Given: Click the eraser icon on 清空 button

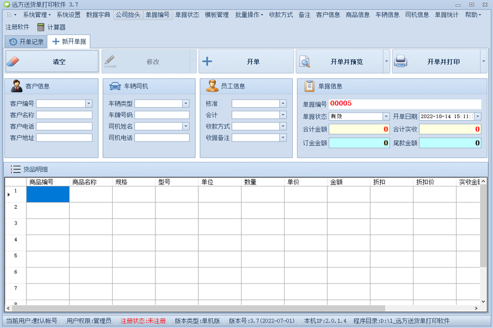Looking at the screenshot, I should [x=13, y=62].
